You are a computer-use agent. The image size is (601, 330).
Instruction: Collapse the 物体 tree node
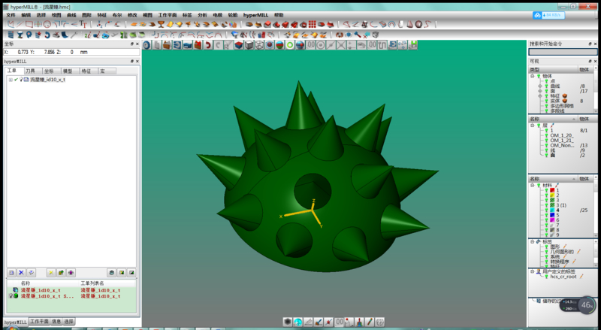pos(533,76)
